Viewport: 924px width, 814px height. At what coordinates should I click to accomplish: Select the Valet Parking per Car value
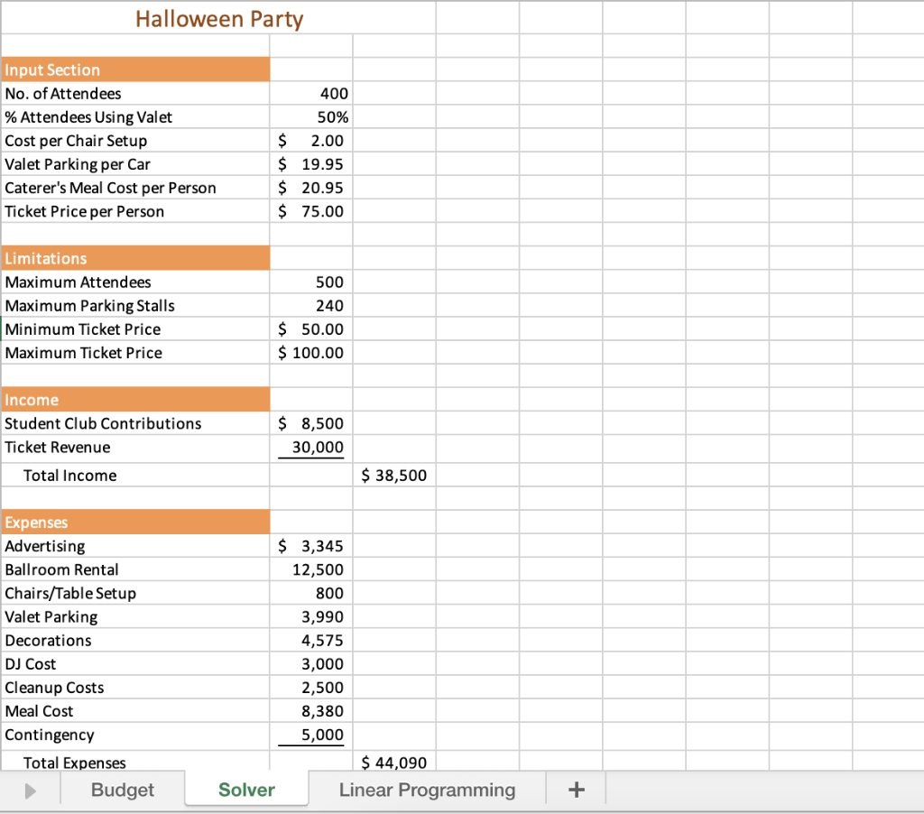[x=311, y=163]
